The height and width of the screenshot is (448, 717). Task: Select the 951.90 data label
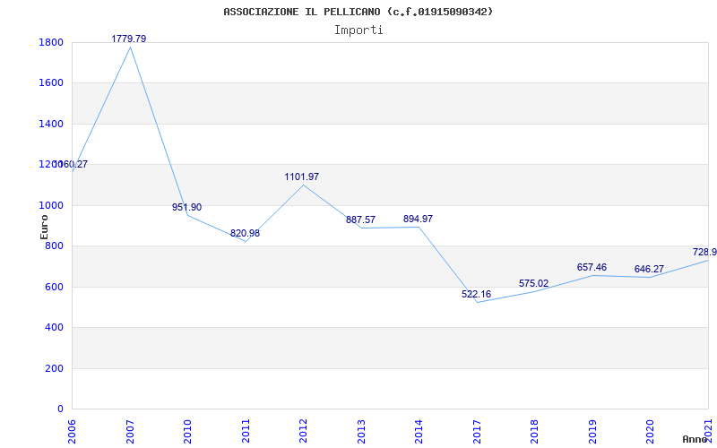pos(186,207)
